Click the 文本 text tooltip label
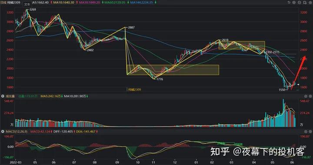Image resolution: width=313 pixels, height=165 pixels. click(27, 4)
